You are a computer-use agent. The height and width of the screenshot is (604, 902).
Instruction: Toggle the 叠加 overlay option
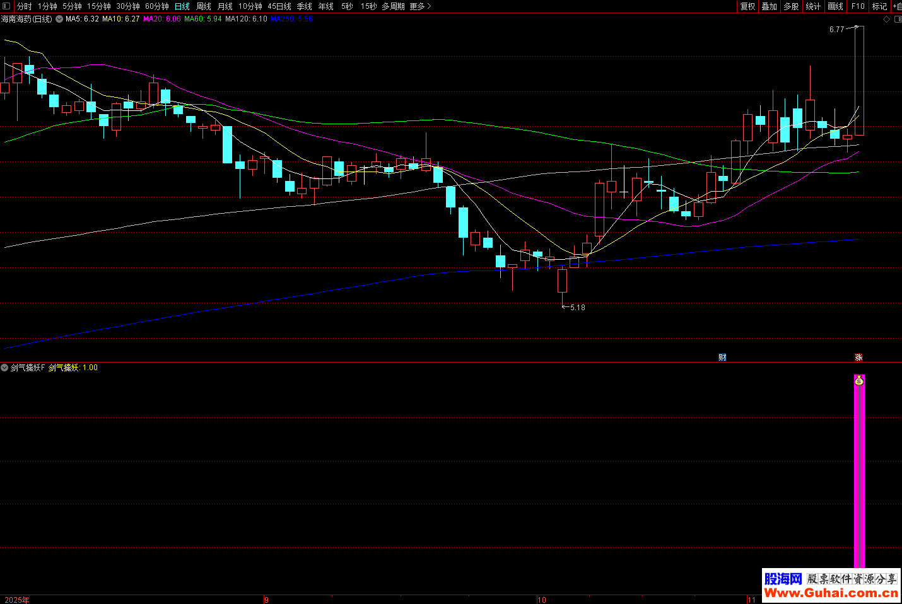(x=769, y=6)
